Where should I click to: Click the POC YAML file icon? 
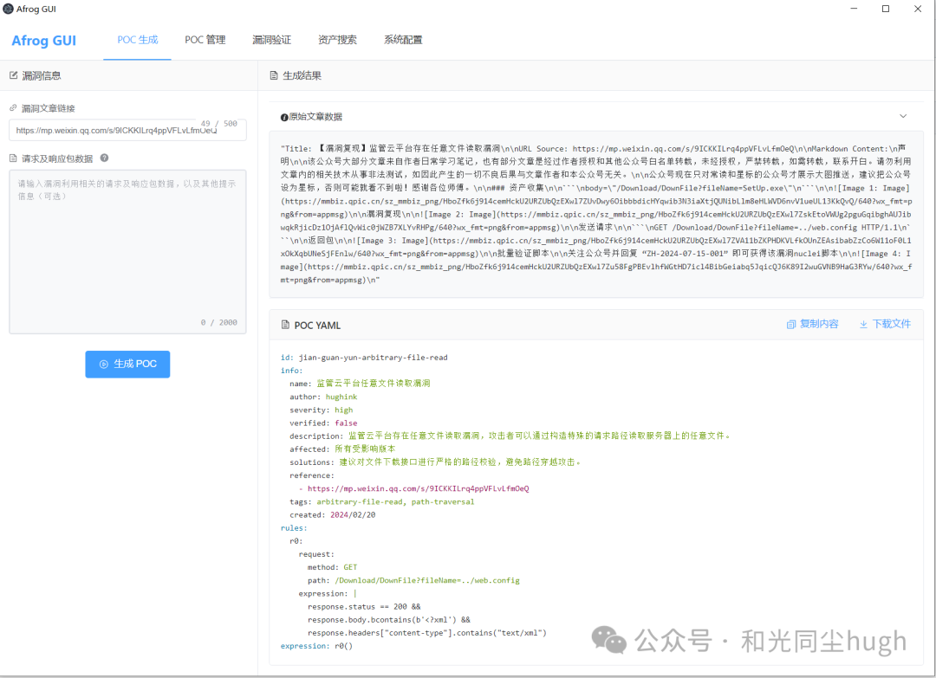tap(285, 325)
